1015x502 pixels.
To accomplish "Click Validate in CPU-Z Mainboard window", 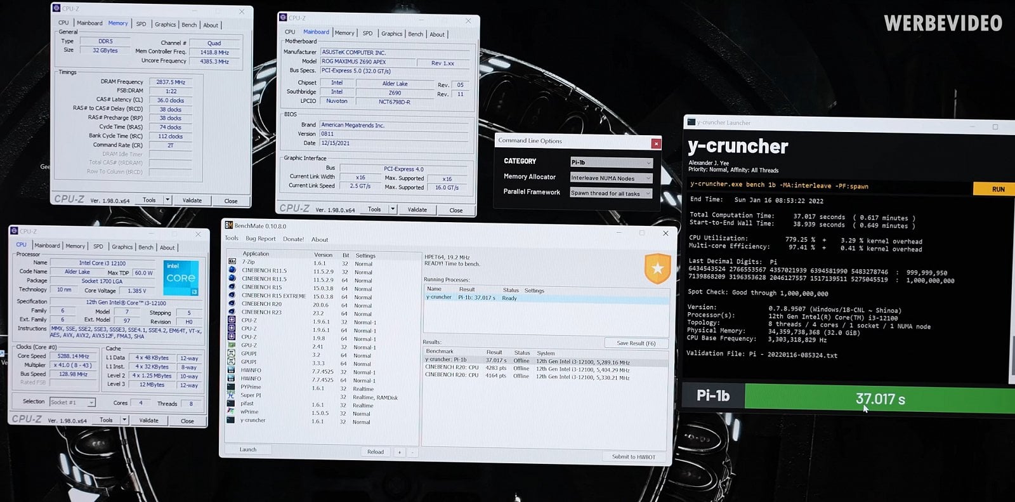I will (417, 209).
